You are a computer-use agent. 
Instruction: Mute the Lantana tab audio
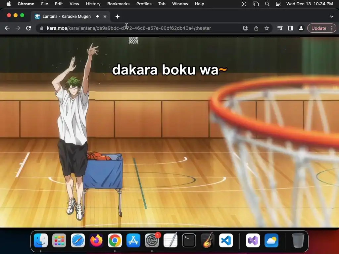point(98,17)
